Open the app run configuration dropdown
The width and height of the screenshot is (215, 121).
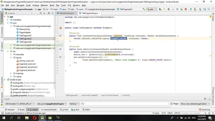coord(152,9)
